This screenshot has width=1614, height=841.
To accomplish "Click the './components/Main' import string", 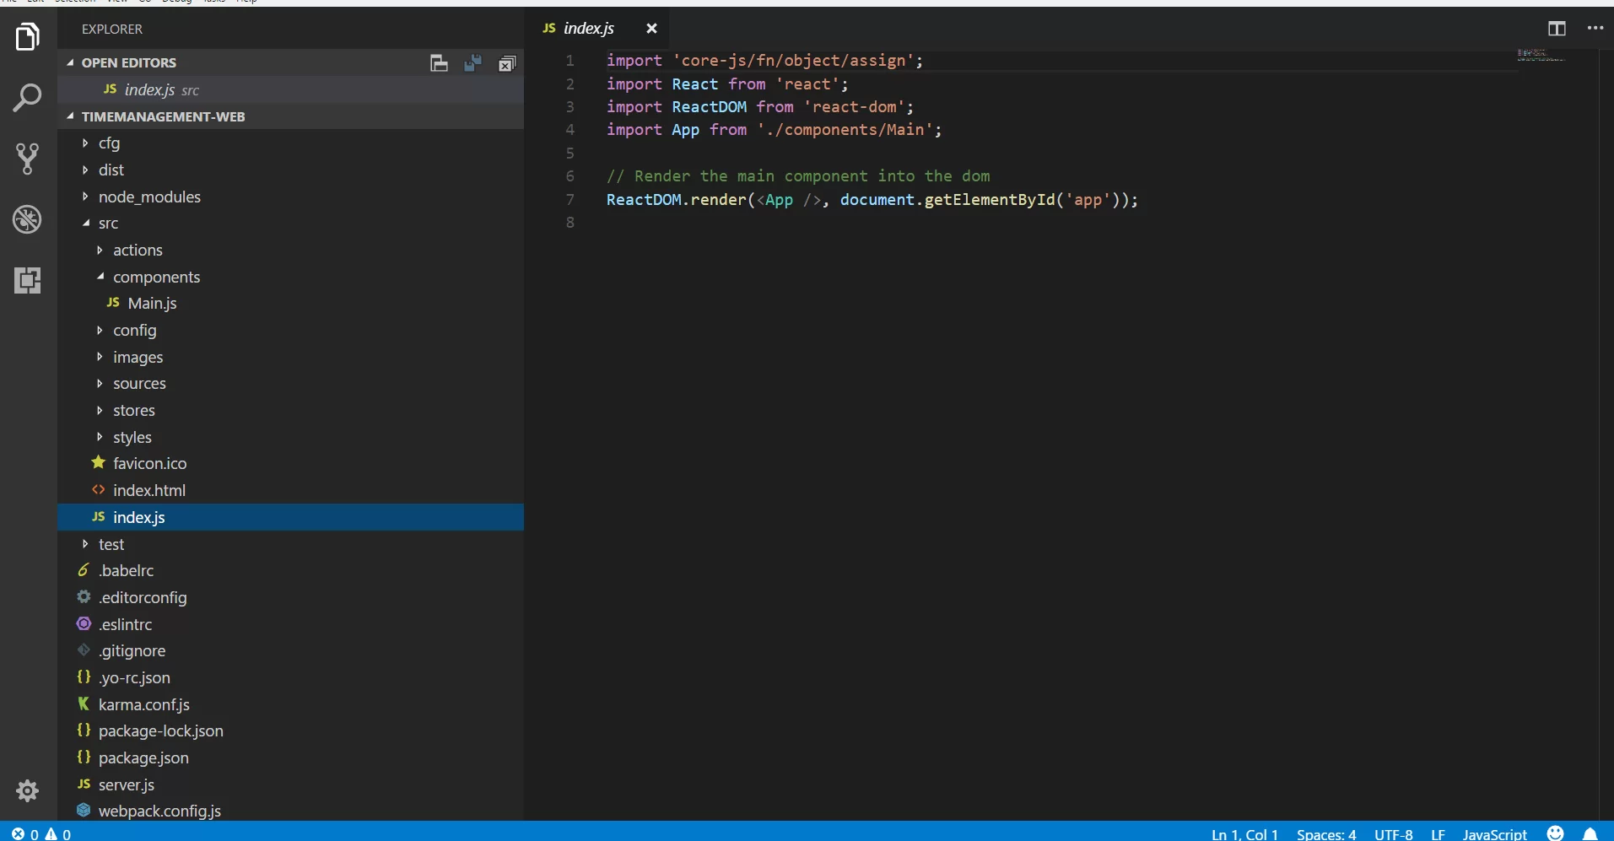I will (845, 130).
